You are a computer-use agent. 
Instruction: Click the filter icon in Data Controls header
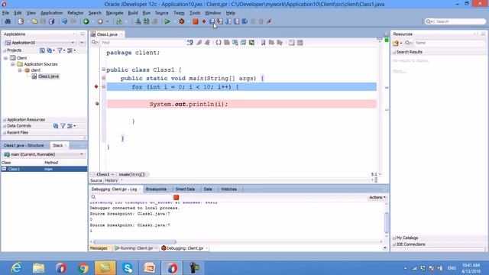tap(63, 126)
